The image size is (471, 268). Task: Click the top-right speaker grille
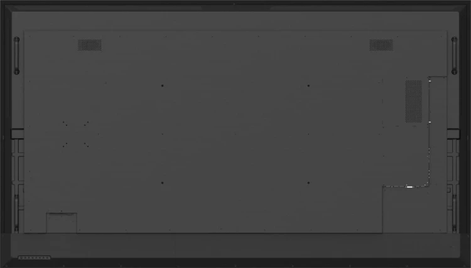point(381,45)
